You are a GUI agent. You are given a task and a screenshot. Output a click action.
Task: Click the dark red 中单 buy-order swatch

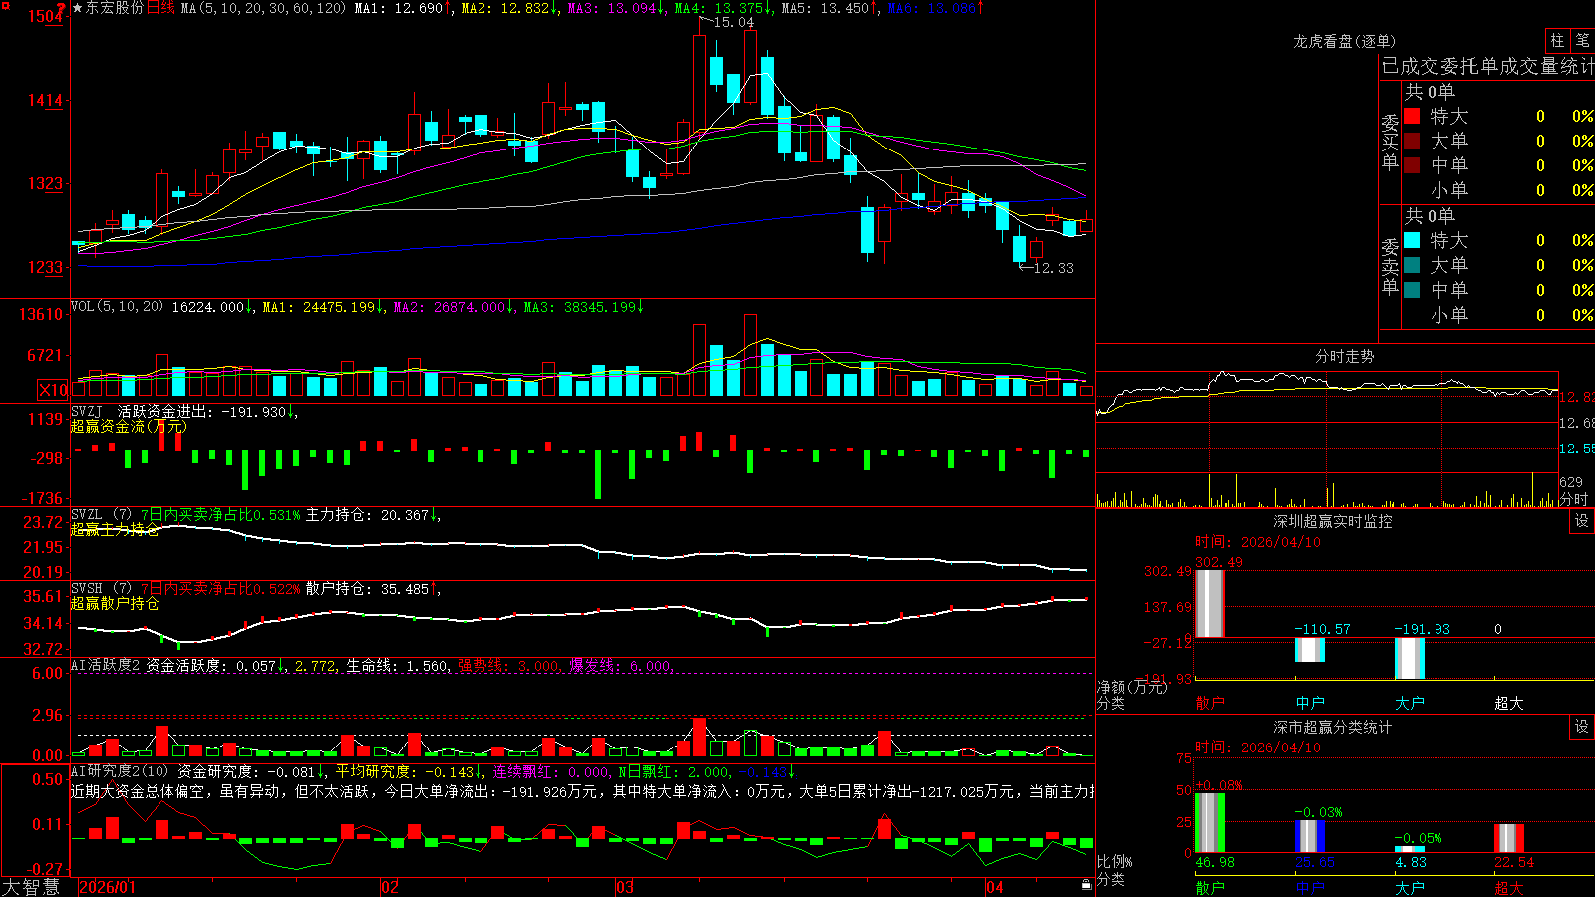(x=1412, y=164)
